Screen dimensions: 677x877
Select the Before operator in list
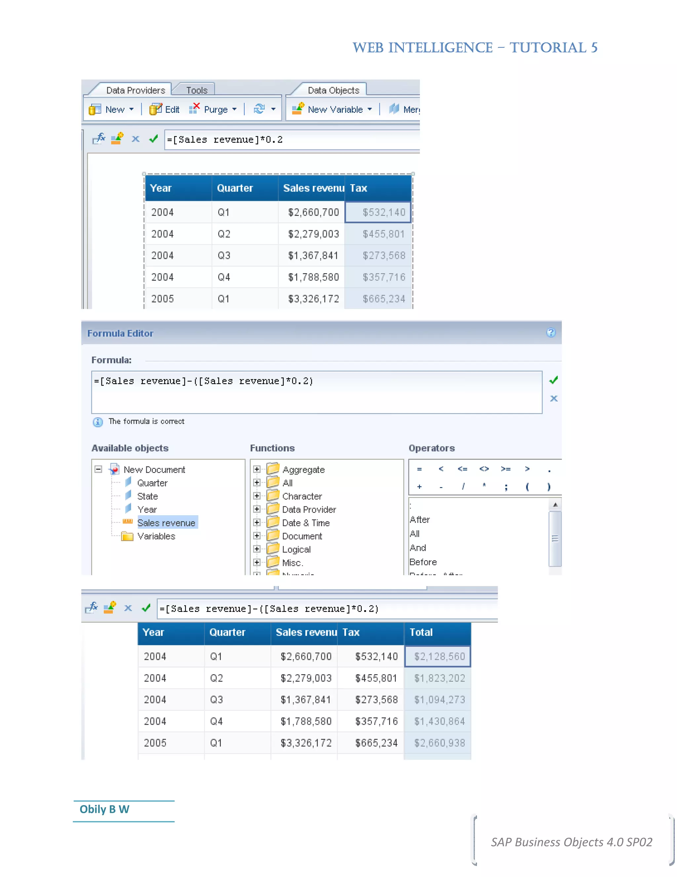(x=423, y=562)
